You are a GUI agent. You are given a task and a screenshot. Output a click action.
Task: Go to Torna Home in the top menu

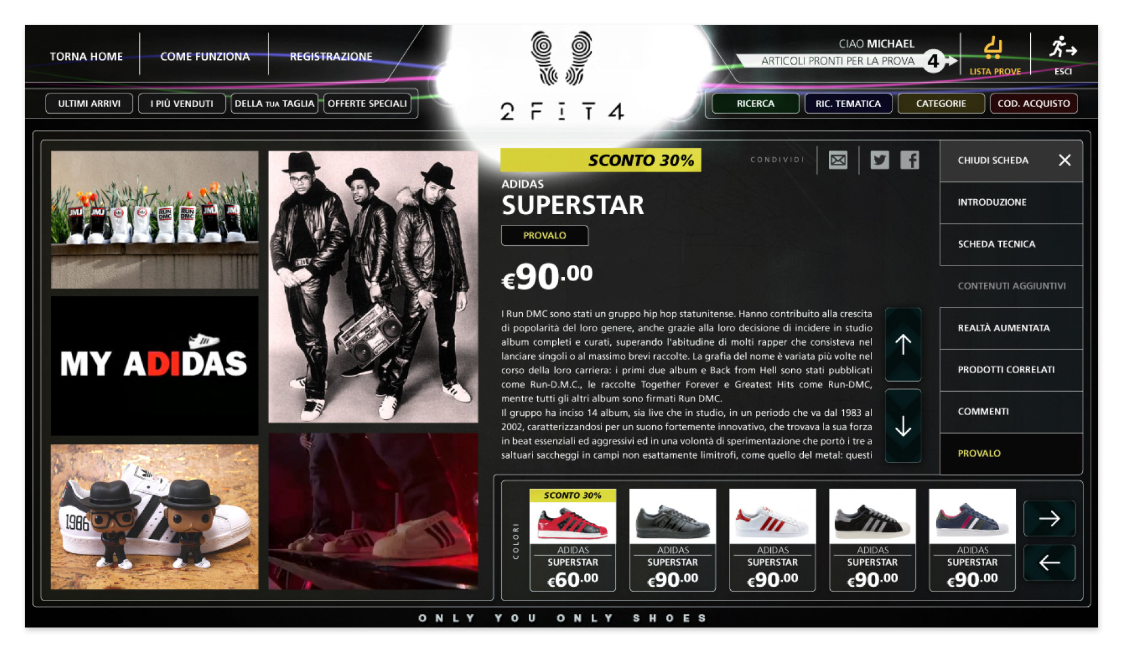[86, 57]
